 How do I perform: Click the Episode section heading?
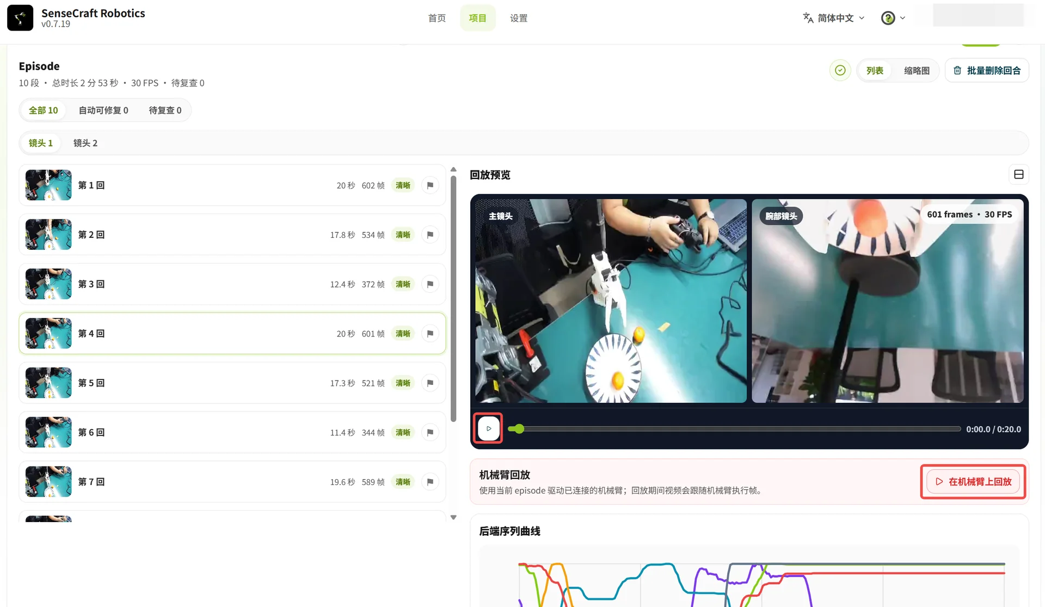[x=39, y=66]
